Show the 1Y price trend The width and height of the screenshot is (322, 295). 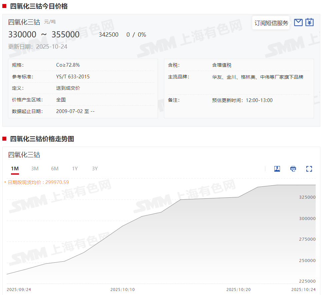[x=75, y=169]
